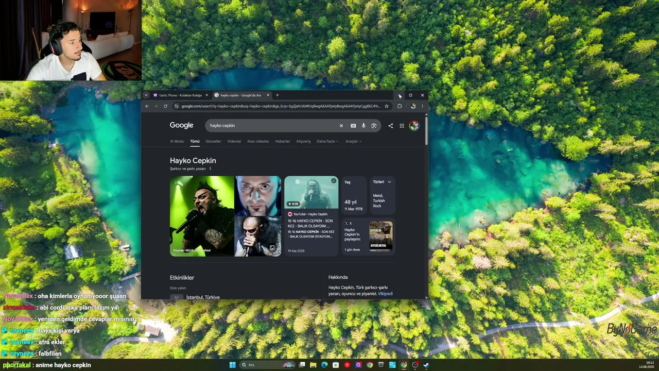Reload the page with the refresh icon
The image size is (659, 371).
[x=165, y=106]
